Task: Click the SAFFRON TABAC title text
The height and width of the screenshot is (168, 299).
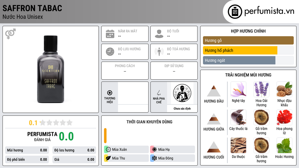Action: (x=32, y=8)
